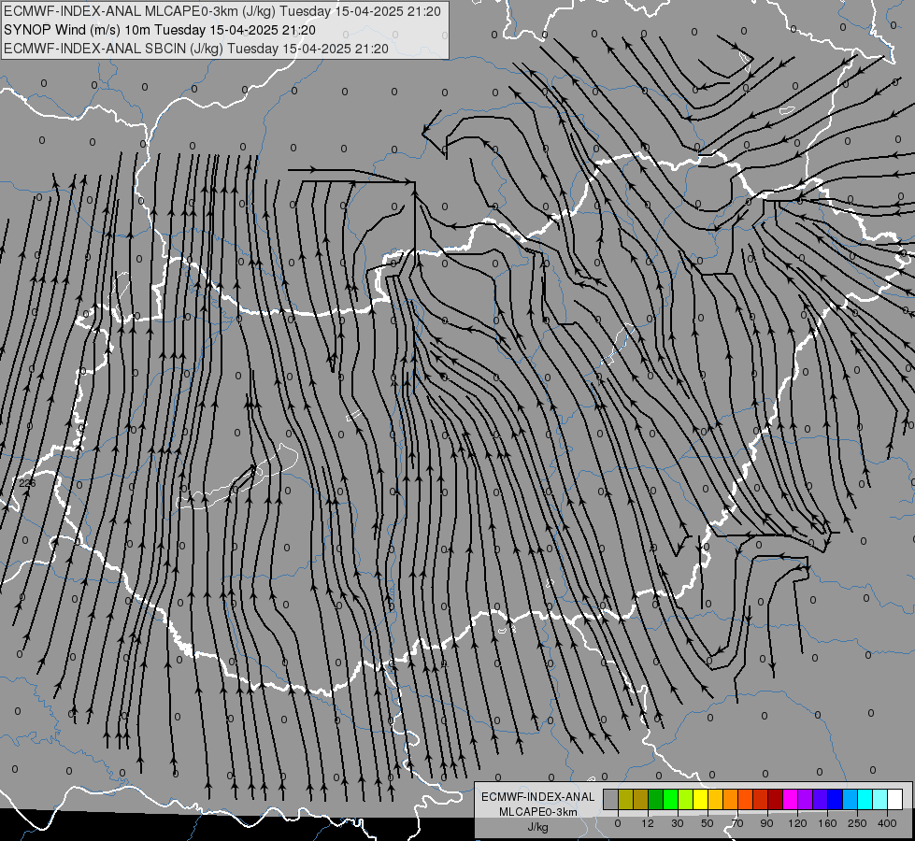Click the white legend swatch

pyautogui.click(x=894, y=800)
